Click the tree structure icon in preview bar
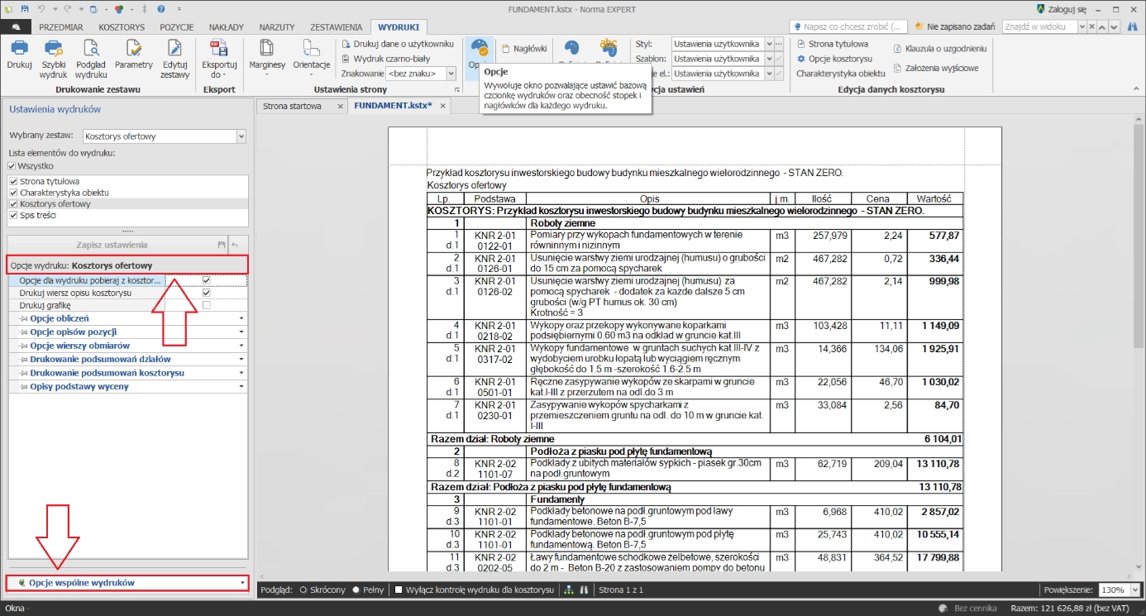 [568, 590]
